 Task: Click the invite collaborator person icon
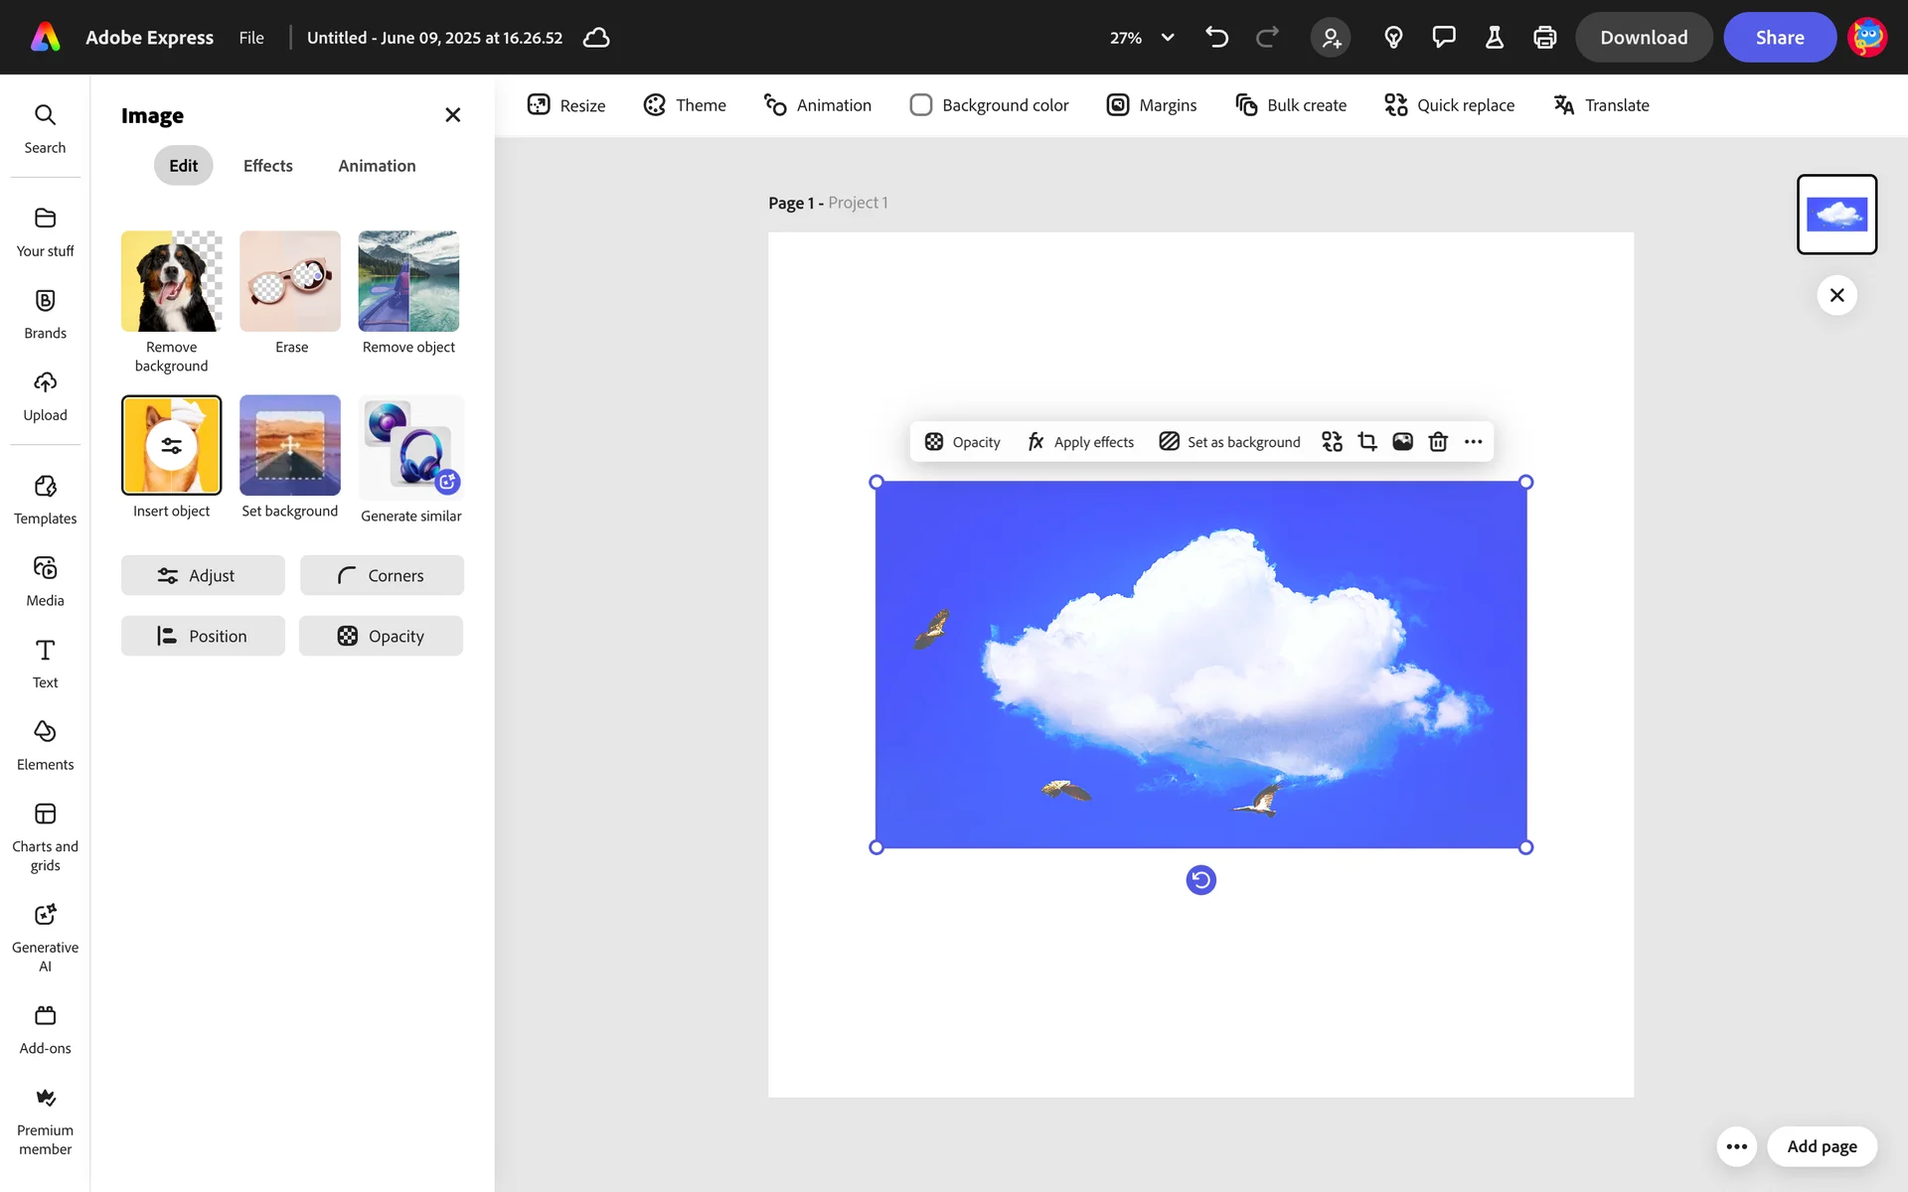pos(1331,38)
